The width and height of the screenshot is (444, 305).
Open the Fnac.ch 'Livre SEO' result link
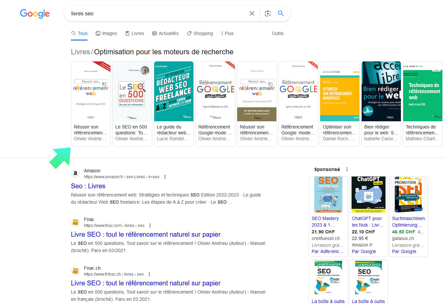(x=146, y=283)
